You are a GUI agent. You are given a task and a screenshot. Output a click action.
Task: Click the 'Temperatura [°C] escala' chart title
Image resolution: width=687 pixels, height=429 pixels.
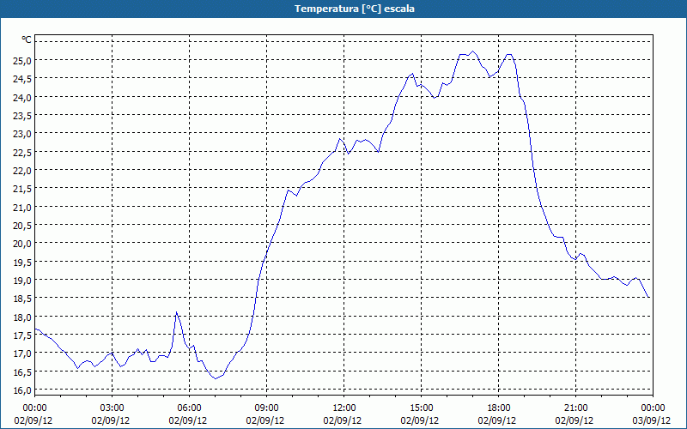point(355,9)
